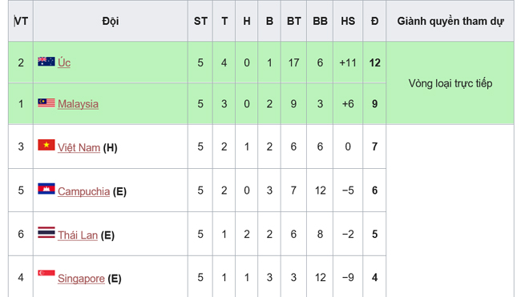Click the BT column header
The height and width of the screenshot is (297, 529).
(293, 22)
